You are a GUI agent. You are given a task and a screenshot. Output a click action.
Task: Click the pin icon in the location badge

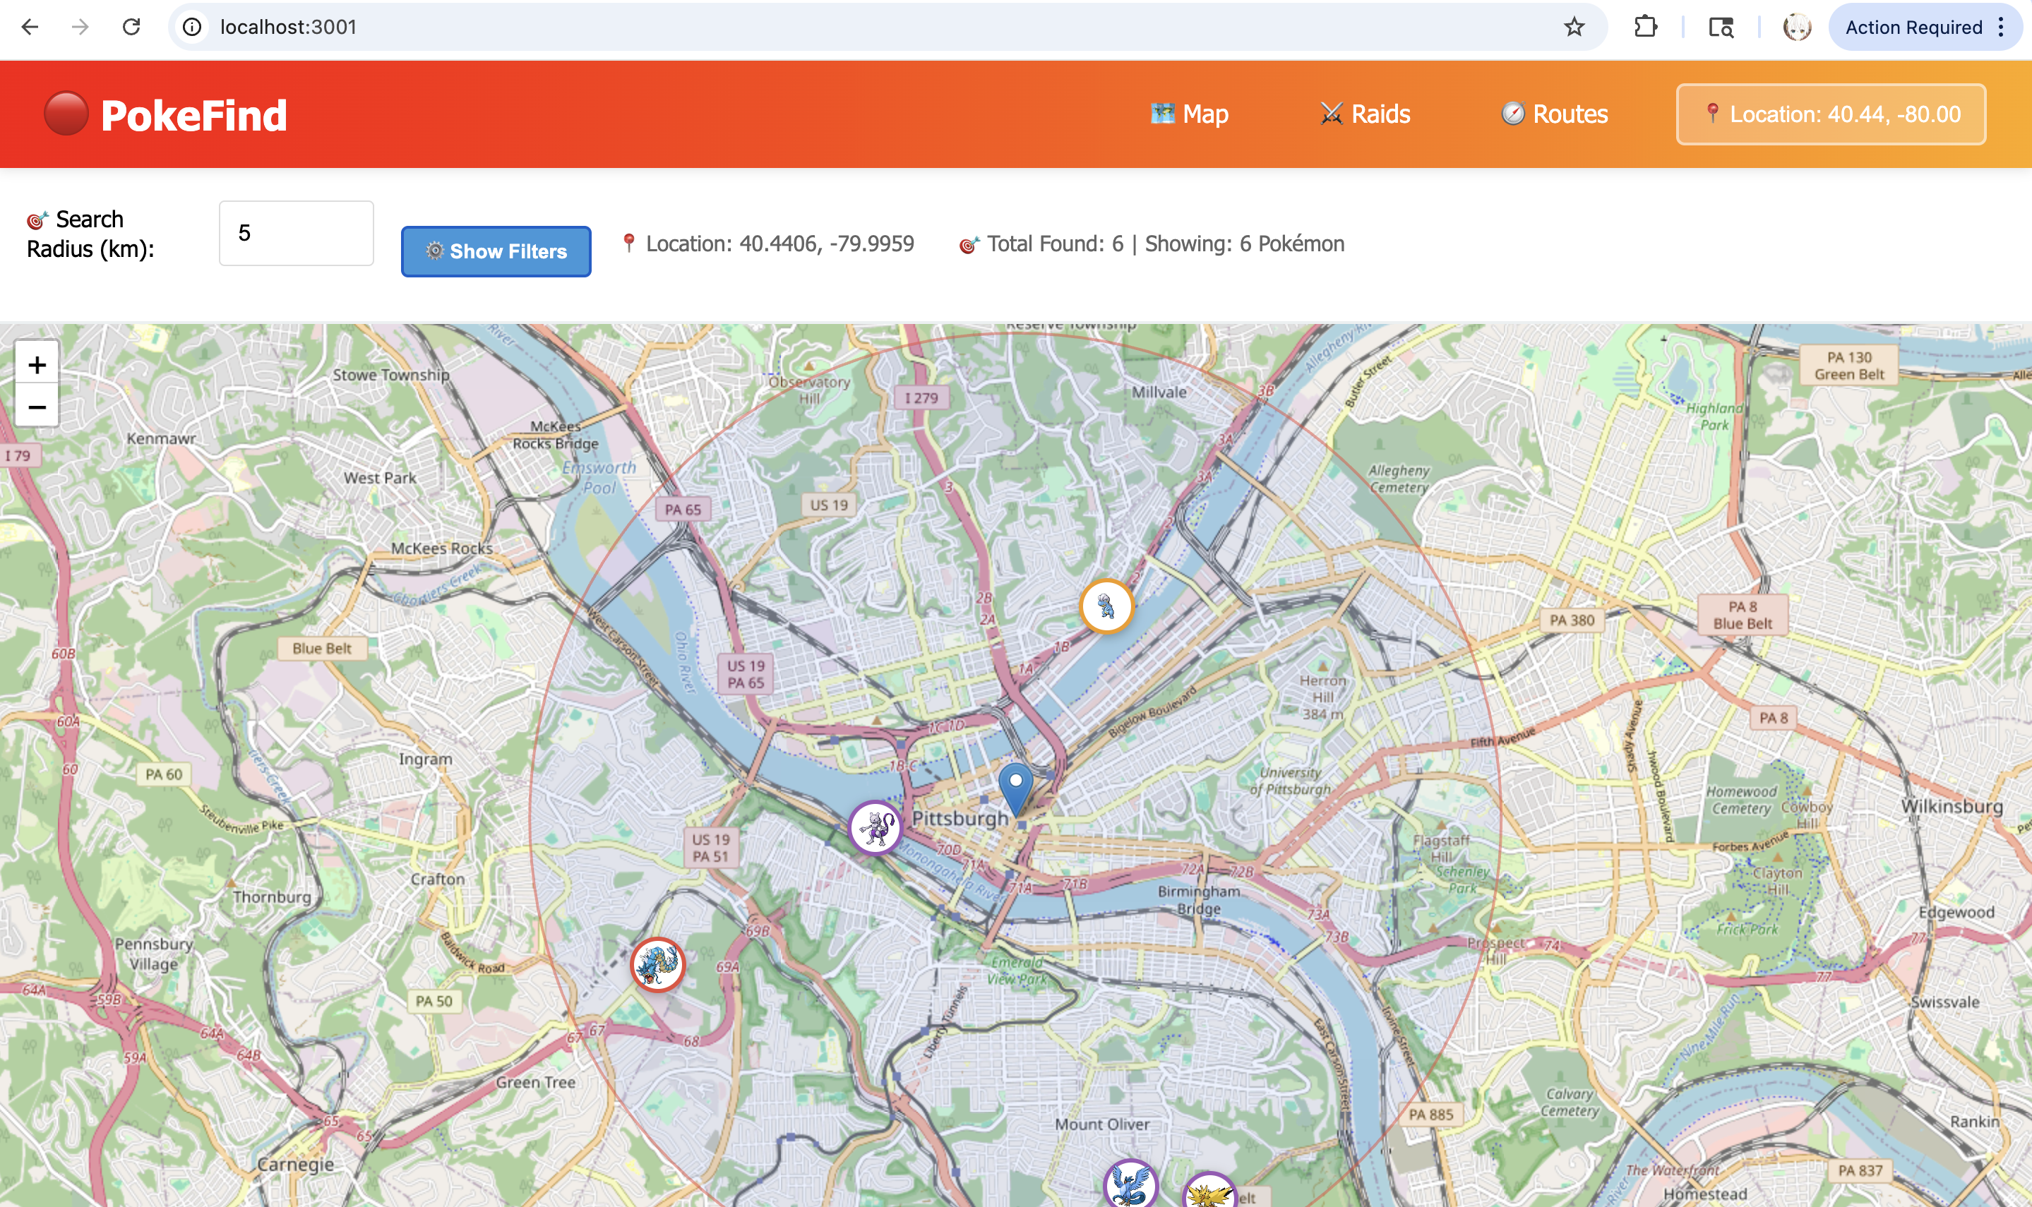point(1711,114)
